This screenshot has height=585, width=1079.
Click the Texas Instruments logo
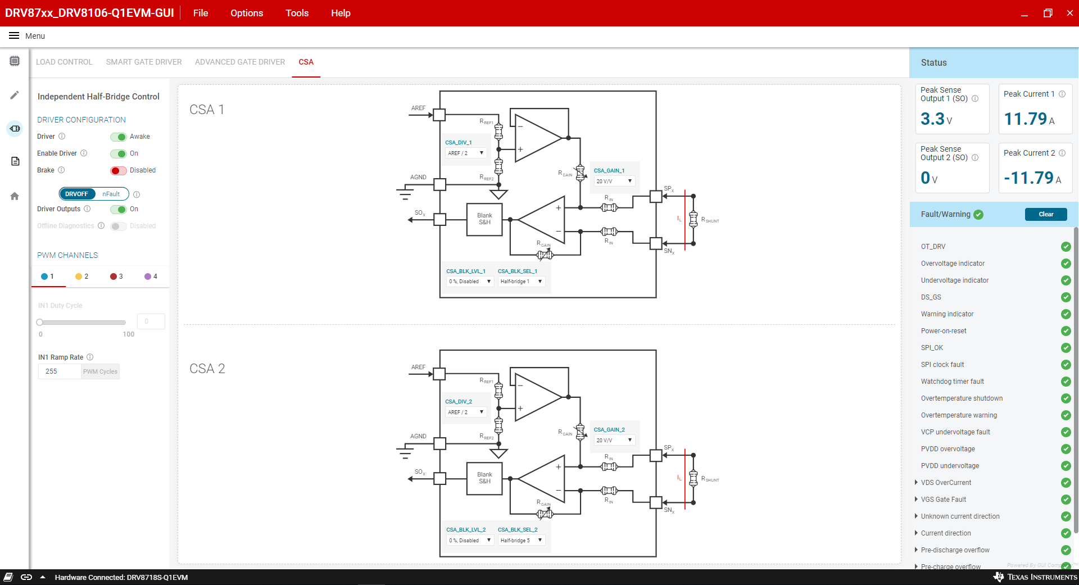(x=1035, y=577)
